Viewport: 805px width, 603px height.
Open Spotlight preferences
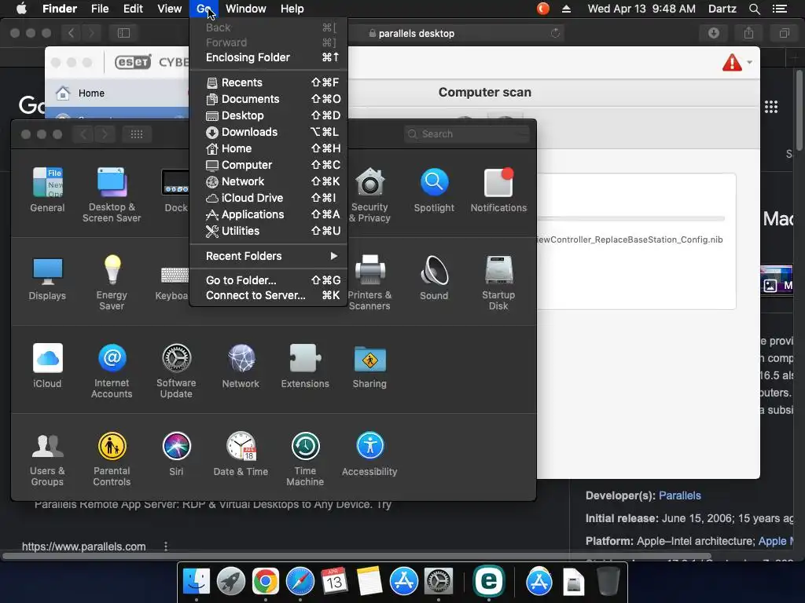click(x=434, y=189)
